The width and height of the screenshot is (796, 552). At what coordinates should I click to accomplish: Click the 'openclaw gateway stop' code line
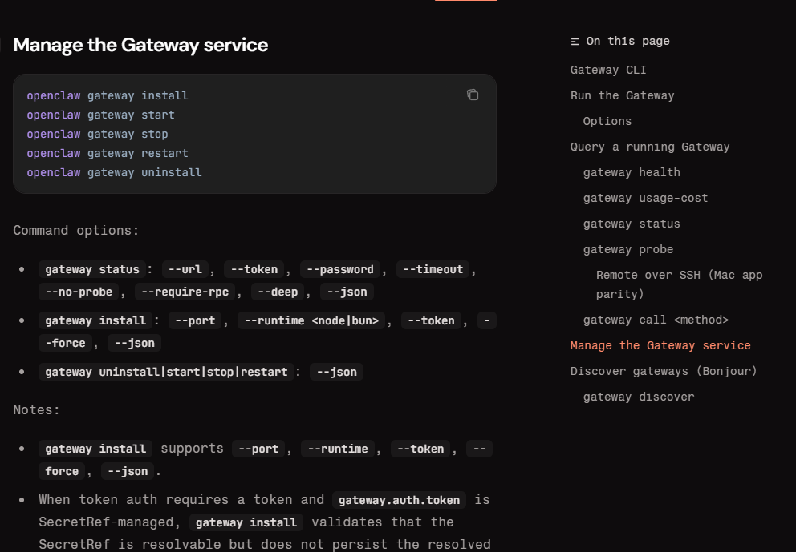coord(97,135)
